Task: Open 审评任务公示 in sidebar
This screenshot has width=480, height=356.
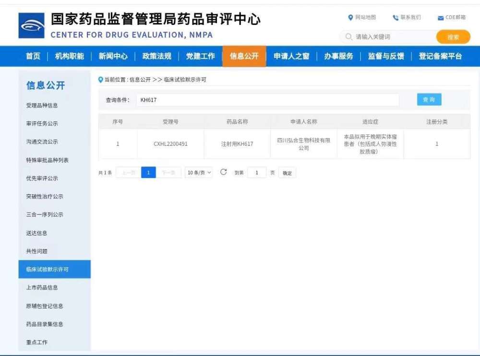Action: [x=42, y=124]
